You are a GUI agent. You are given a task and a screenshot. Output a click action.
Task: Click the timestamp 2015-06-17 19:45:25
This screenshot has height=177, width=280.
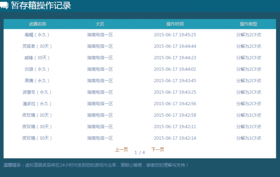coord(175,35)
